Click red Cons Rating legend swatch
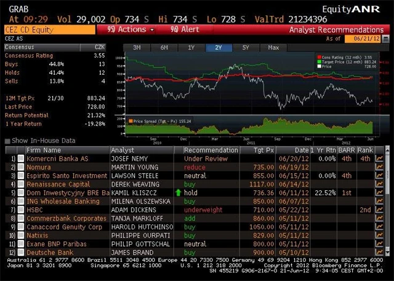 click(x=320, y=57)
